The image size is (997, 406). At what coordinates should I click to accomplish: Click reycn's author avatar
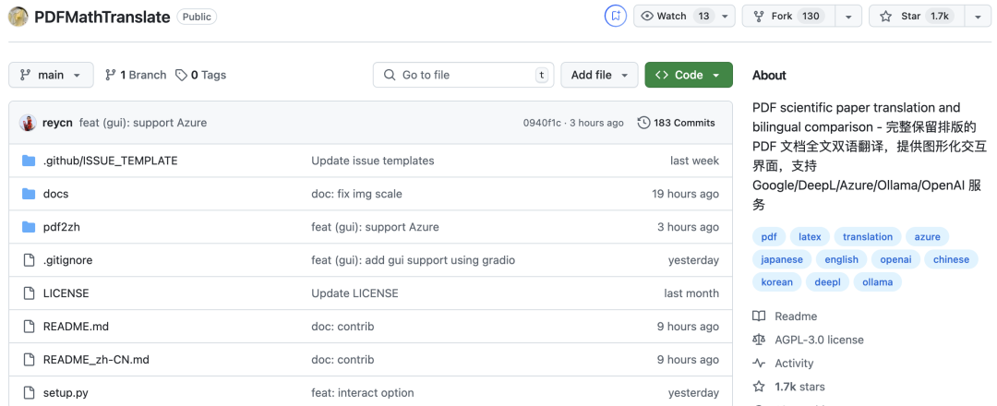point(29,123)
